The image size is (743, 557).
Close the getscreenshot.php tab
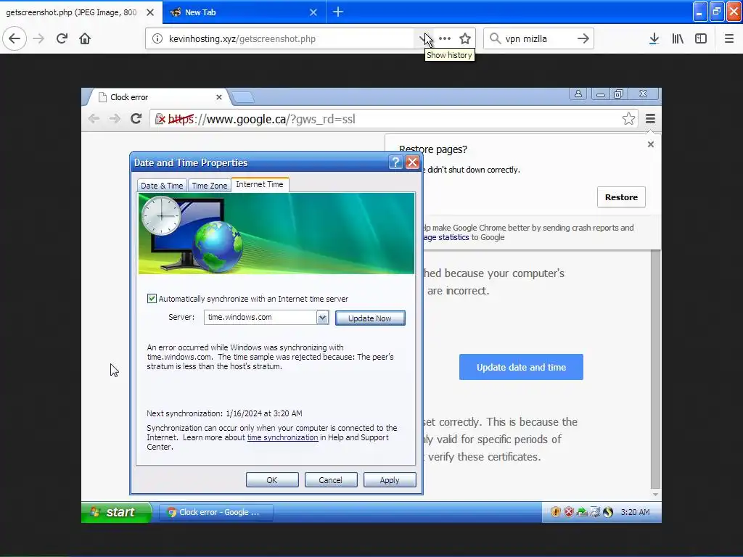[150, 12]
